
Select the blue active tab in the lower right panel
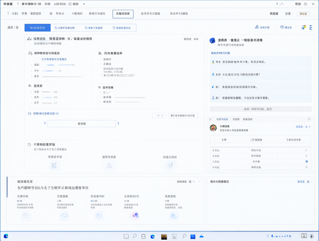(x=222, y=119)
